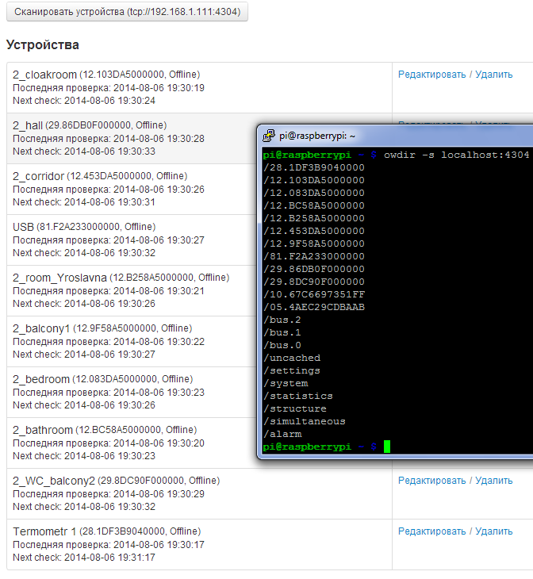Click the owdir -s localhost:4304 command
The image size is (533, 579).
pyautogui.click(x=457, y=155)
